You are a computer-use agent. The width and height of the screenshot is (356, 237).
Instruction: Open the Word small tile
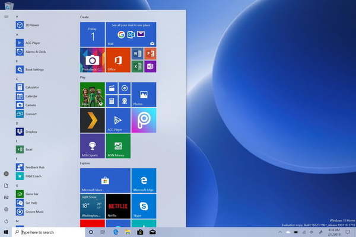(138, 53)
